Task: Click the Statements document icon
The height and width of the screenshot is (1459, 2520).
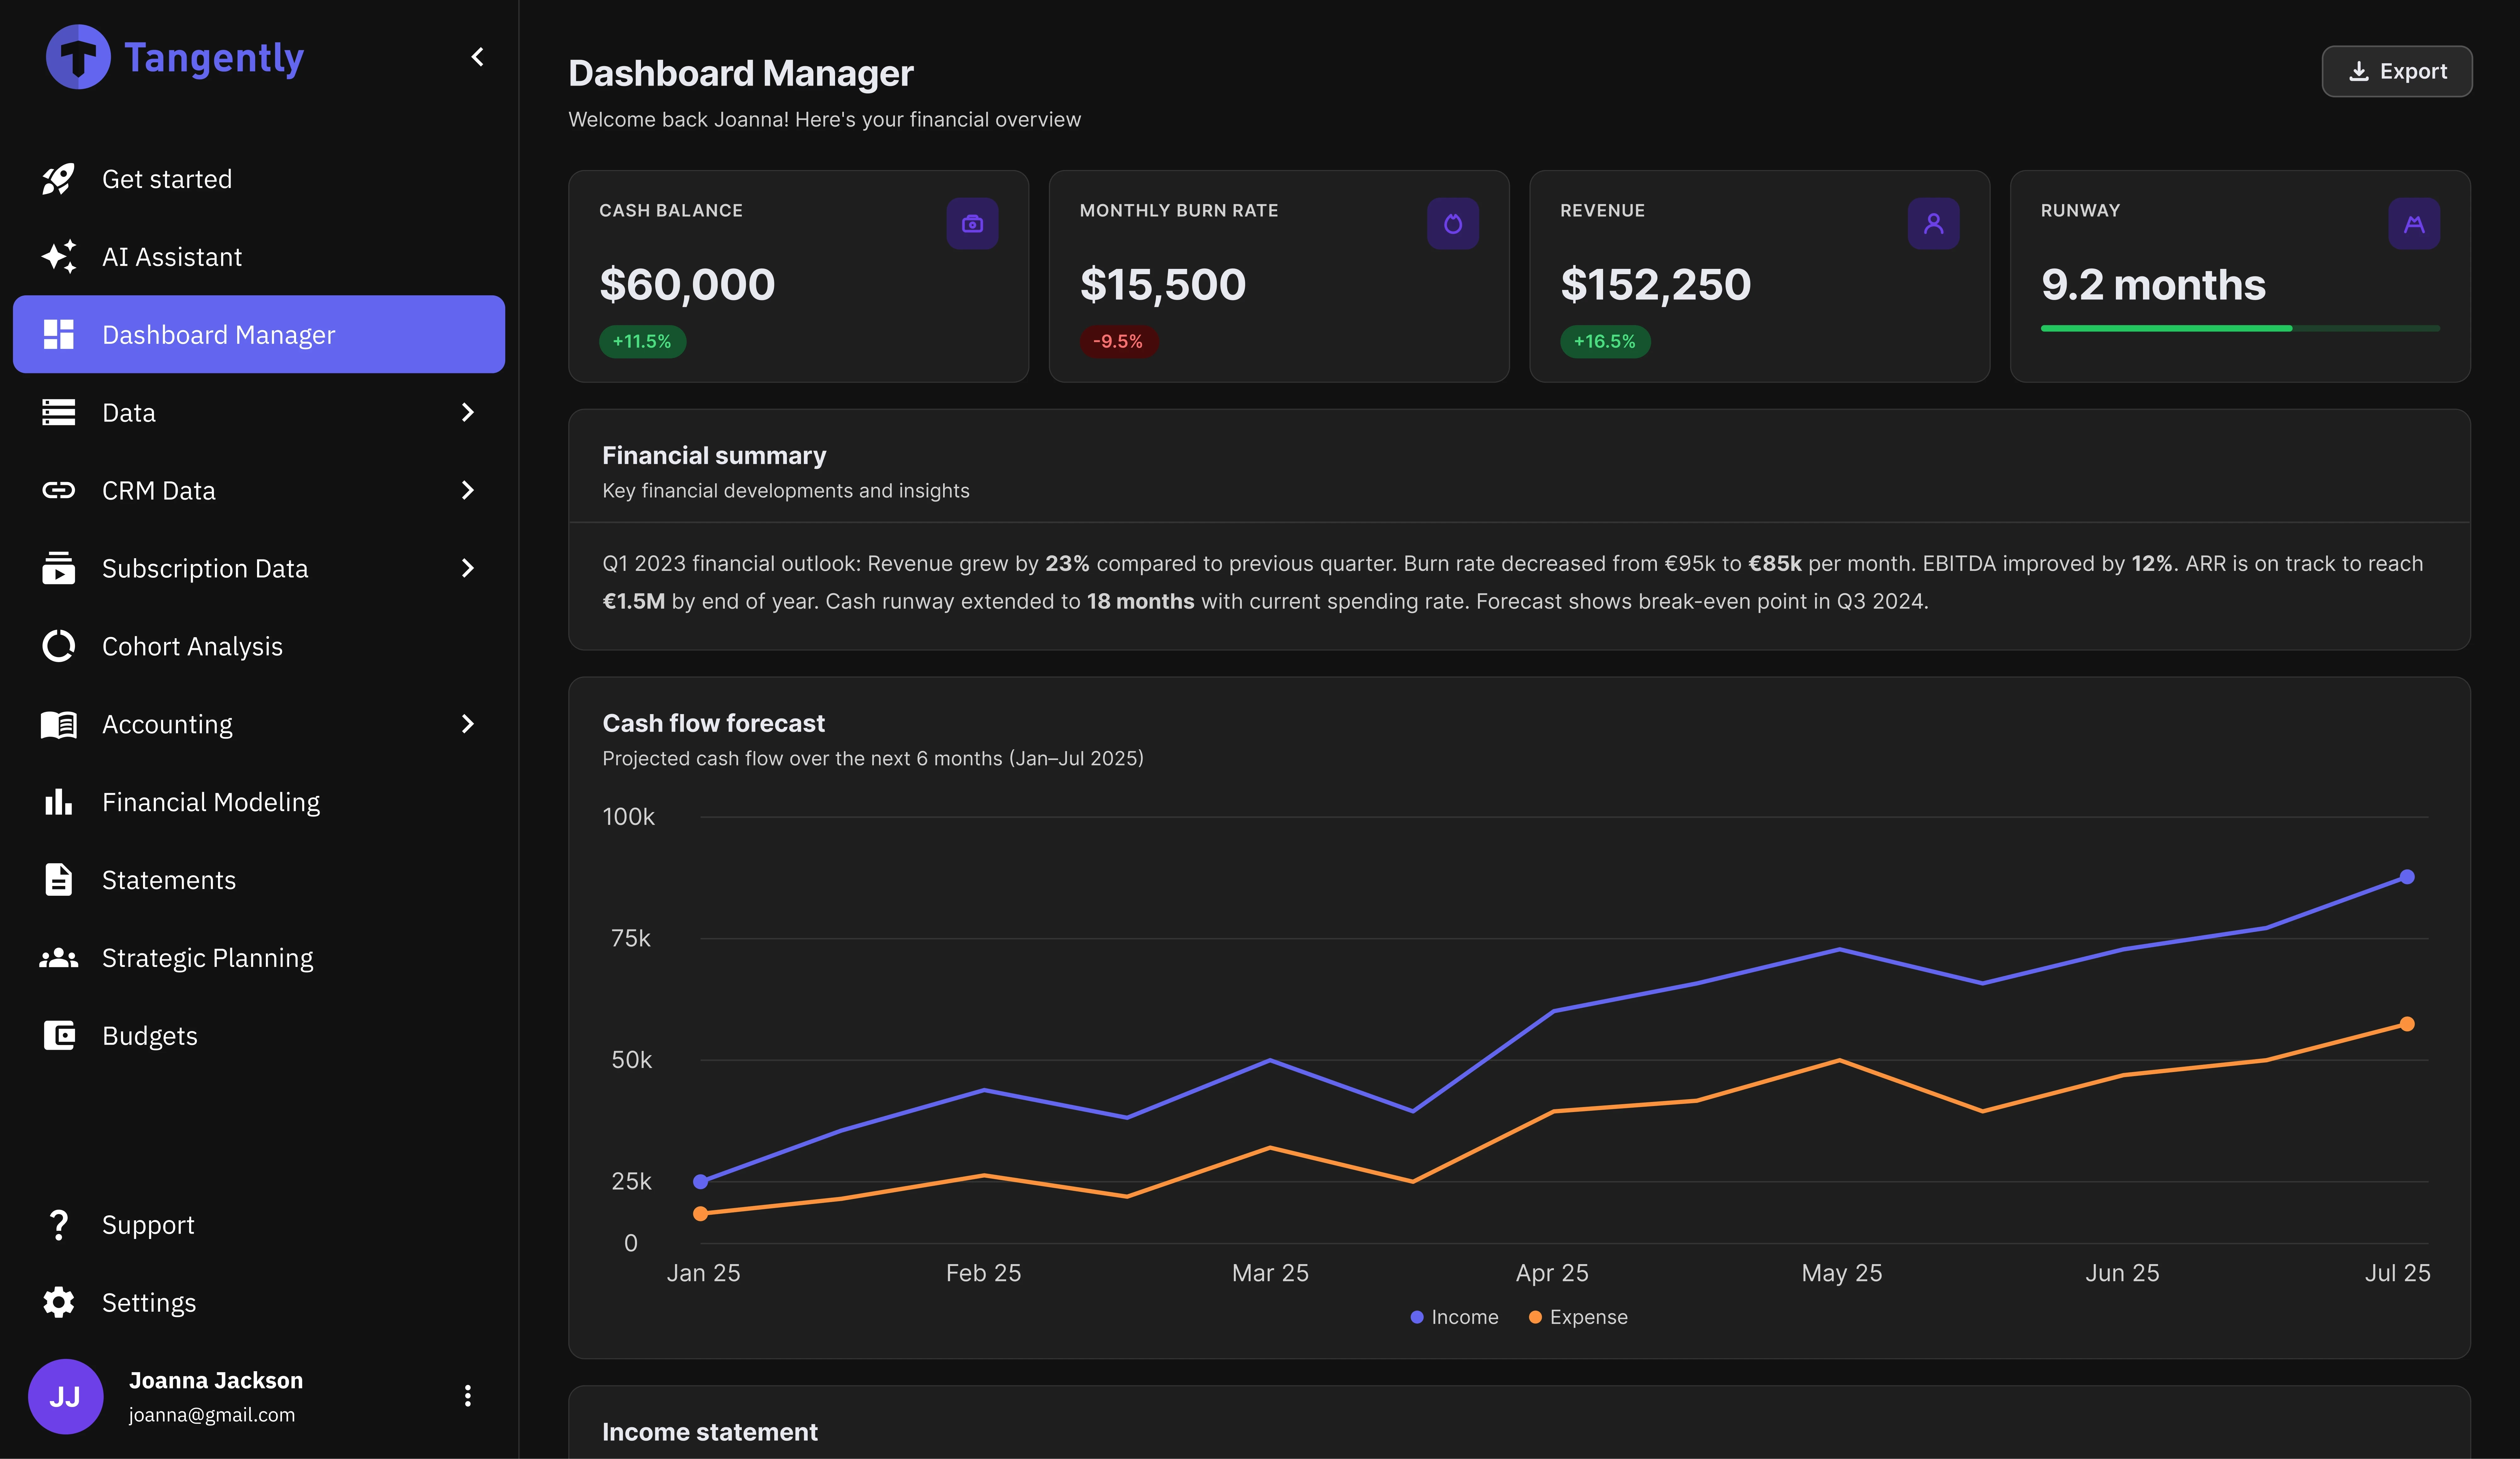Action: click(59, 879)
